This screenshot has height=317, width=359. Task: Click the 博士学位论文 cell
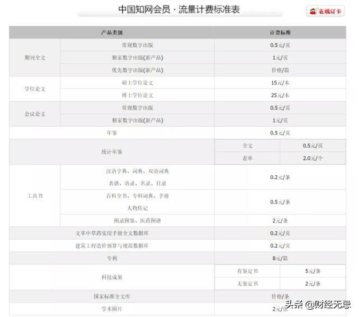(137, 95)
